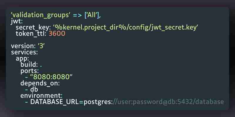
Task: Select the jwt key line
Action: click(17, 22)
